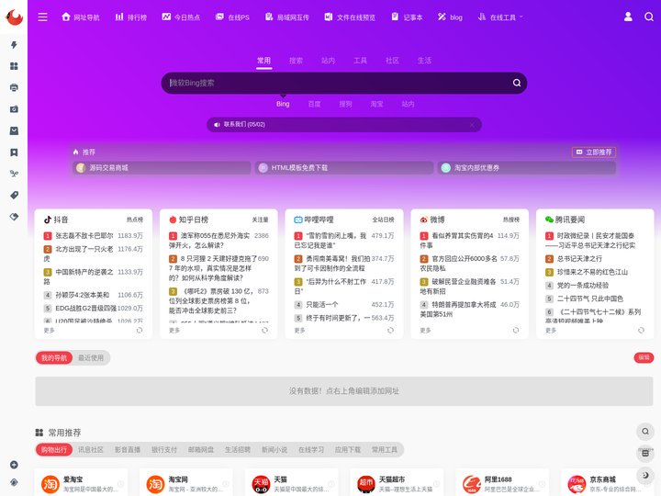
Task: Click the bookmark sidebar icon
Action: [x=14, y=152]
